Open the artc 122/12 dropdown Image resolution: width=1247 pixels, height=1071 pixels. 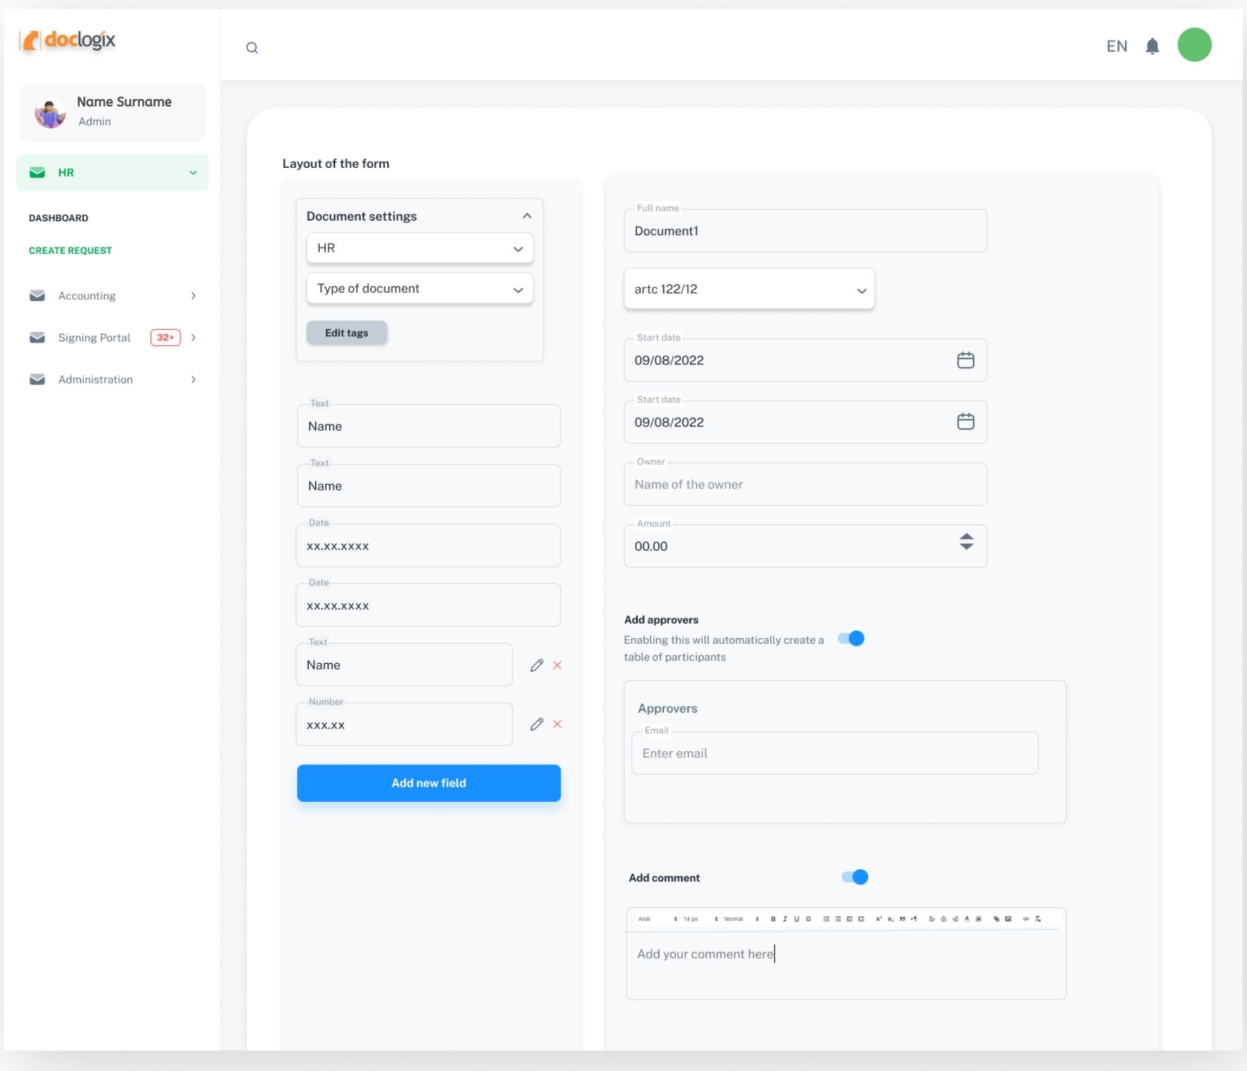pyautogui.click(x=749, y=289)
